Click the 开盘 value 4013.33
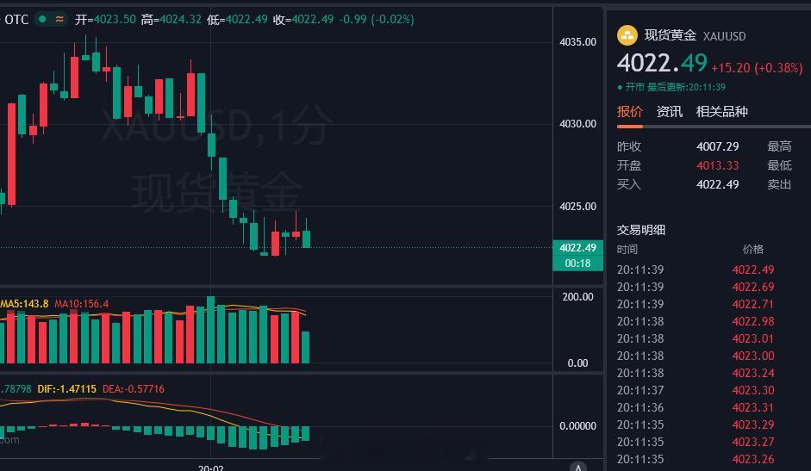The image size is (811, 471). (x=717, y=165)
